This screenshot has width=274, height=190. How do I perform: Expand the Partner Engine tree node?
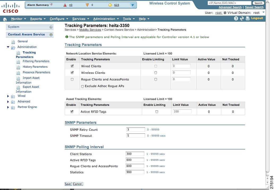[x=8, y=107]
